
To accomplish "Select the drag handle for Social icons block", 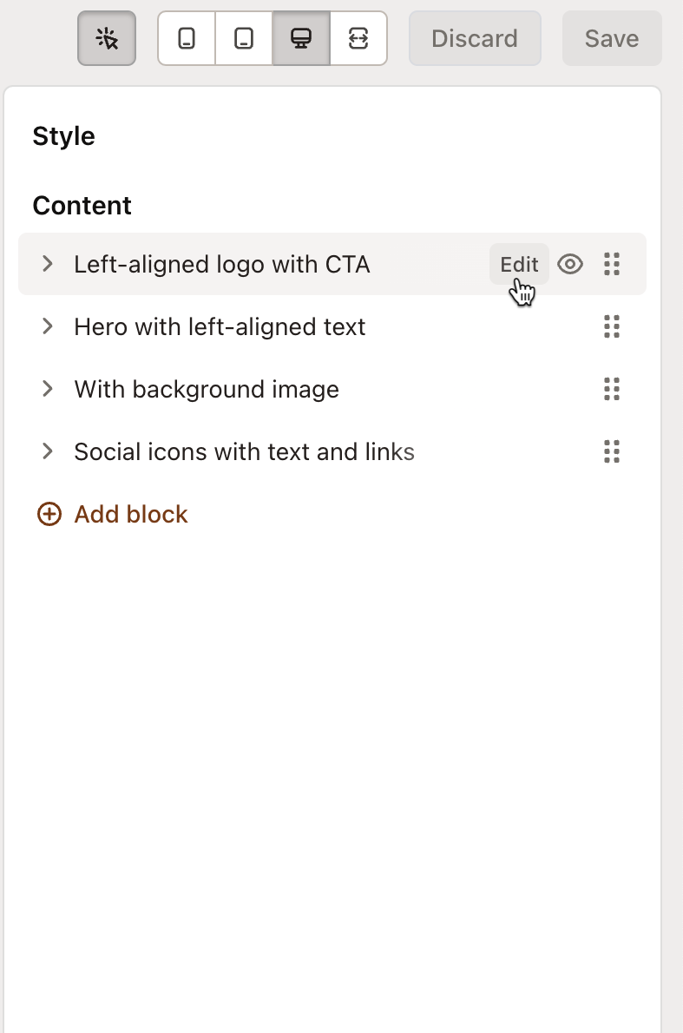I will coord(612,451).
